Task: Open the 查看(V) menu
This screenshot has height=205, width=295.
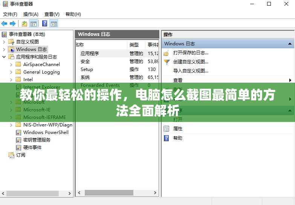Action: click(x=52, y=14)
